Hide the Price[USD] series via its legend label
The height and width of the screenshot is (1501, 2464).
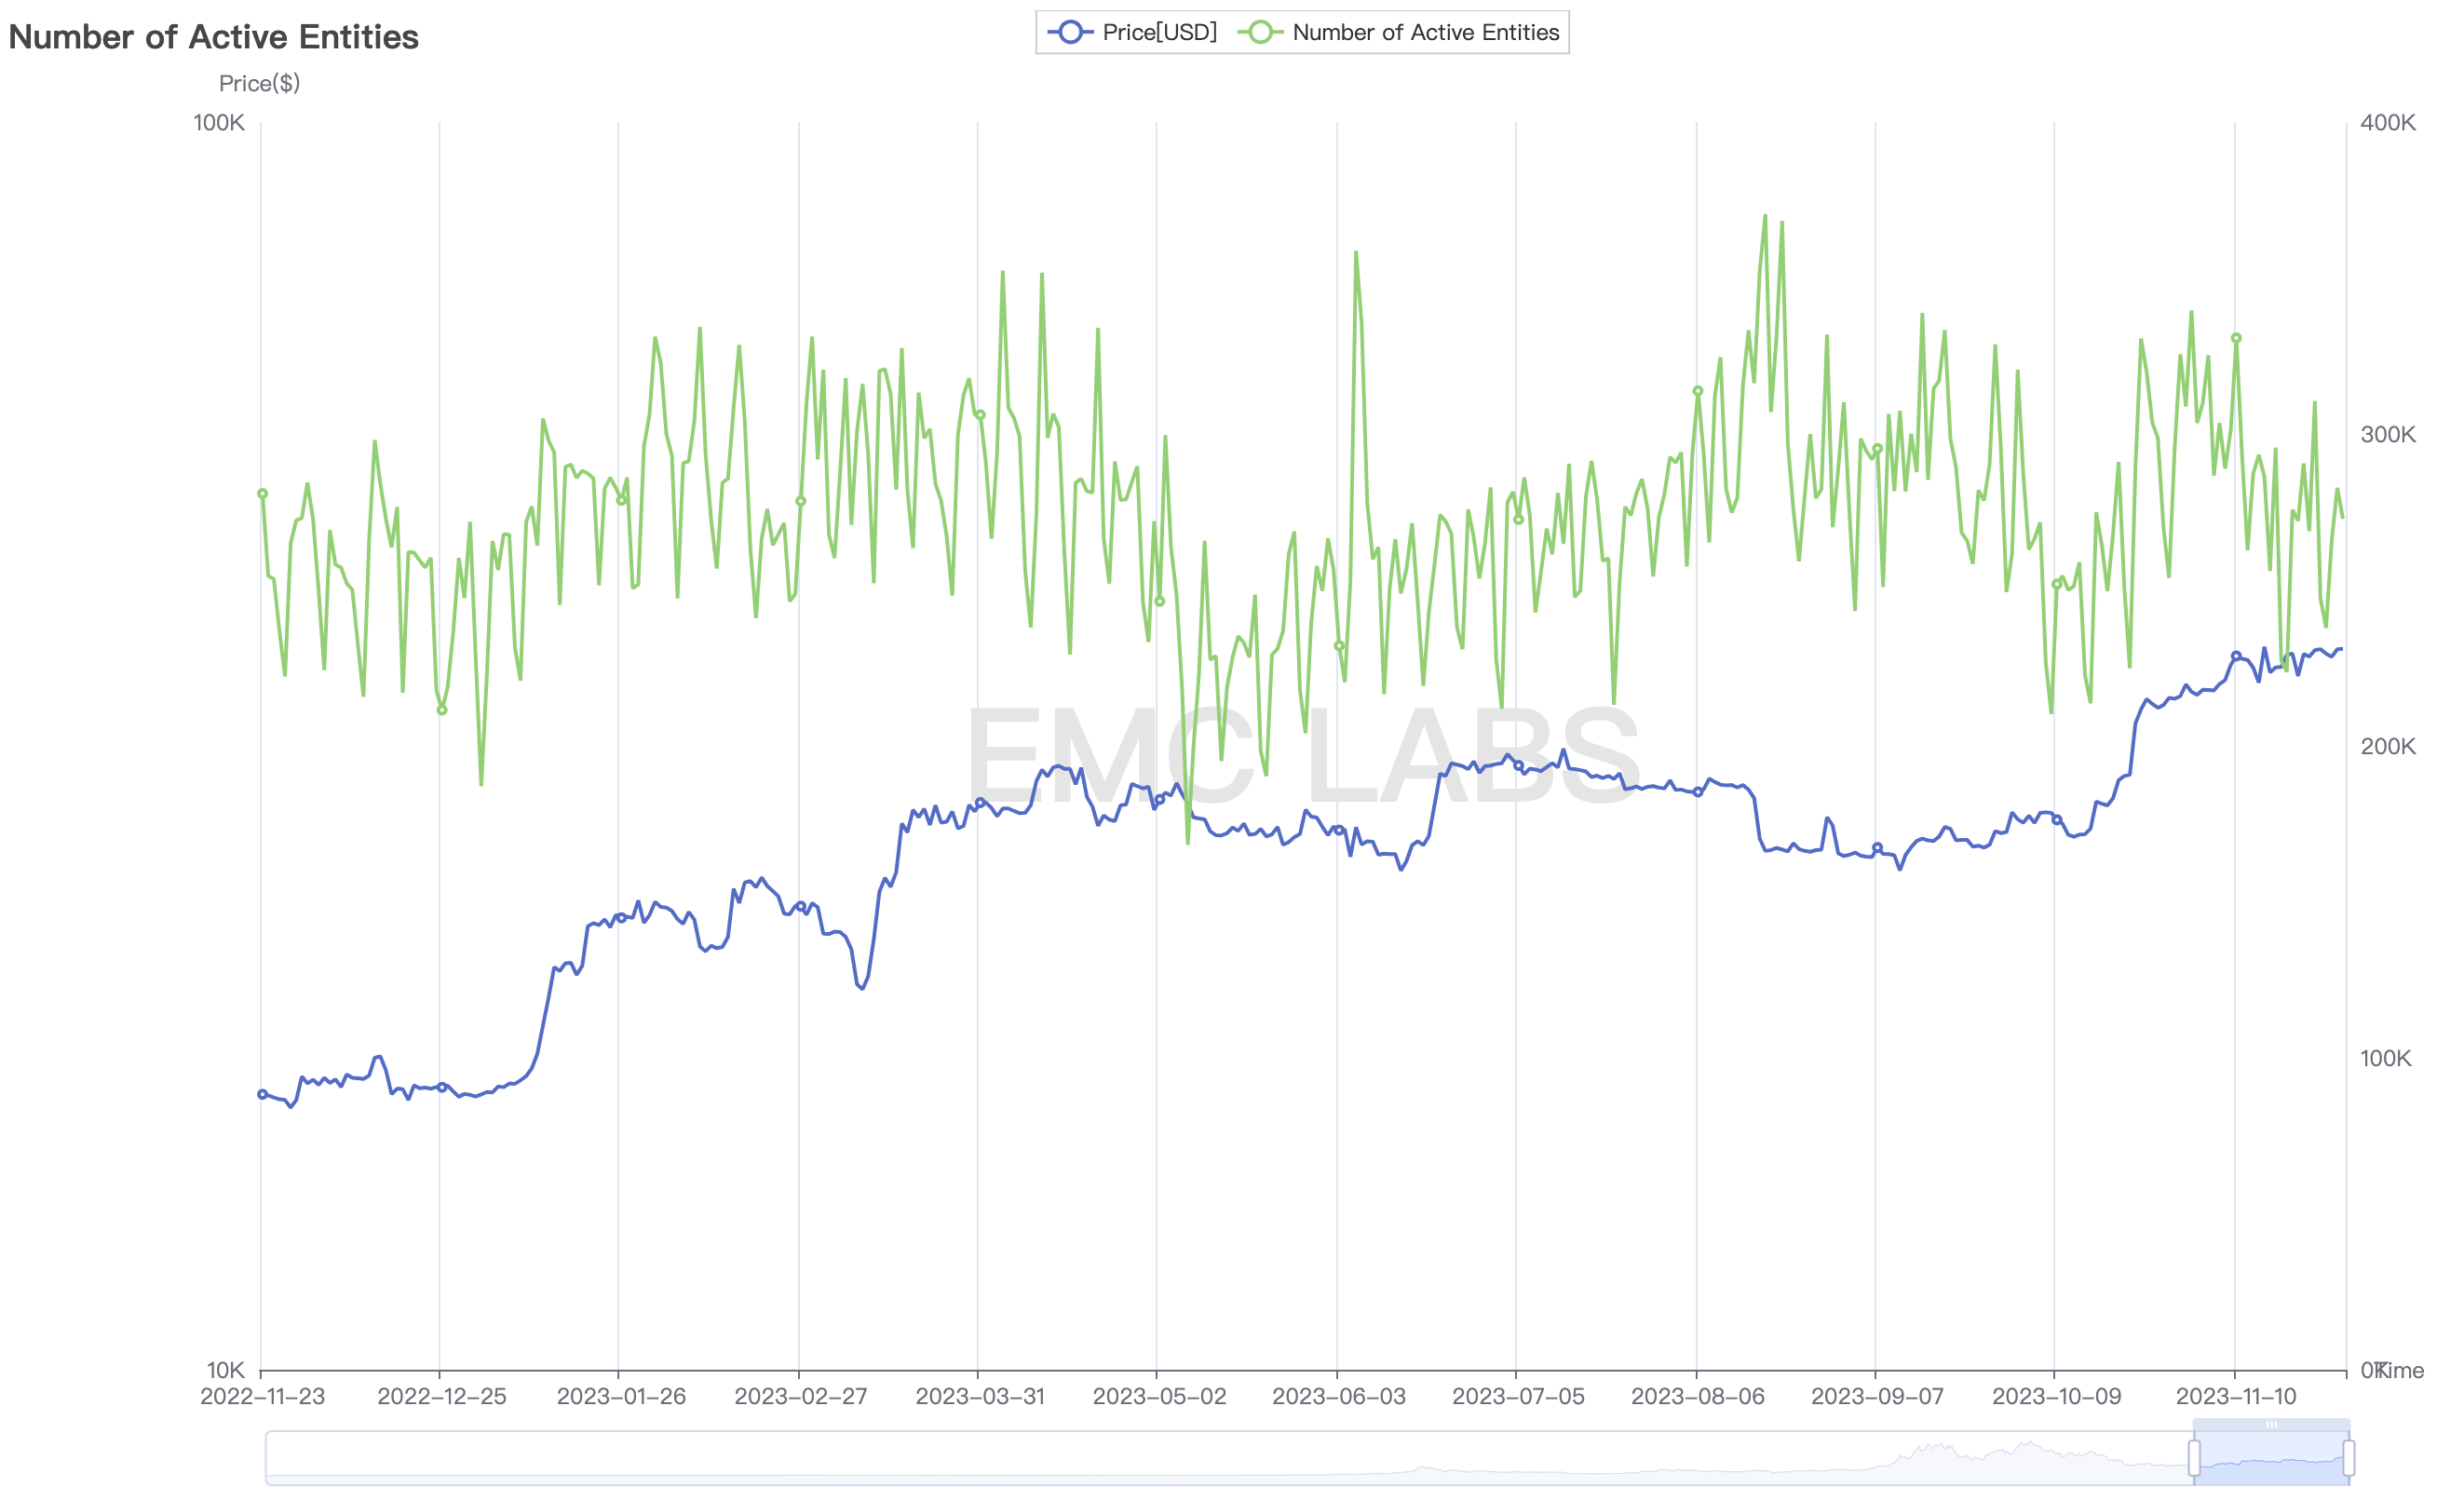tap(1159, 32)
